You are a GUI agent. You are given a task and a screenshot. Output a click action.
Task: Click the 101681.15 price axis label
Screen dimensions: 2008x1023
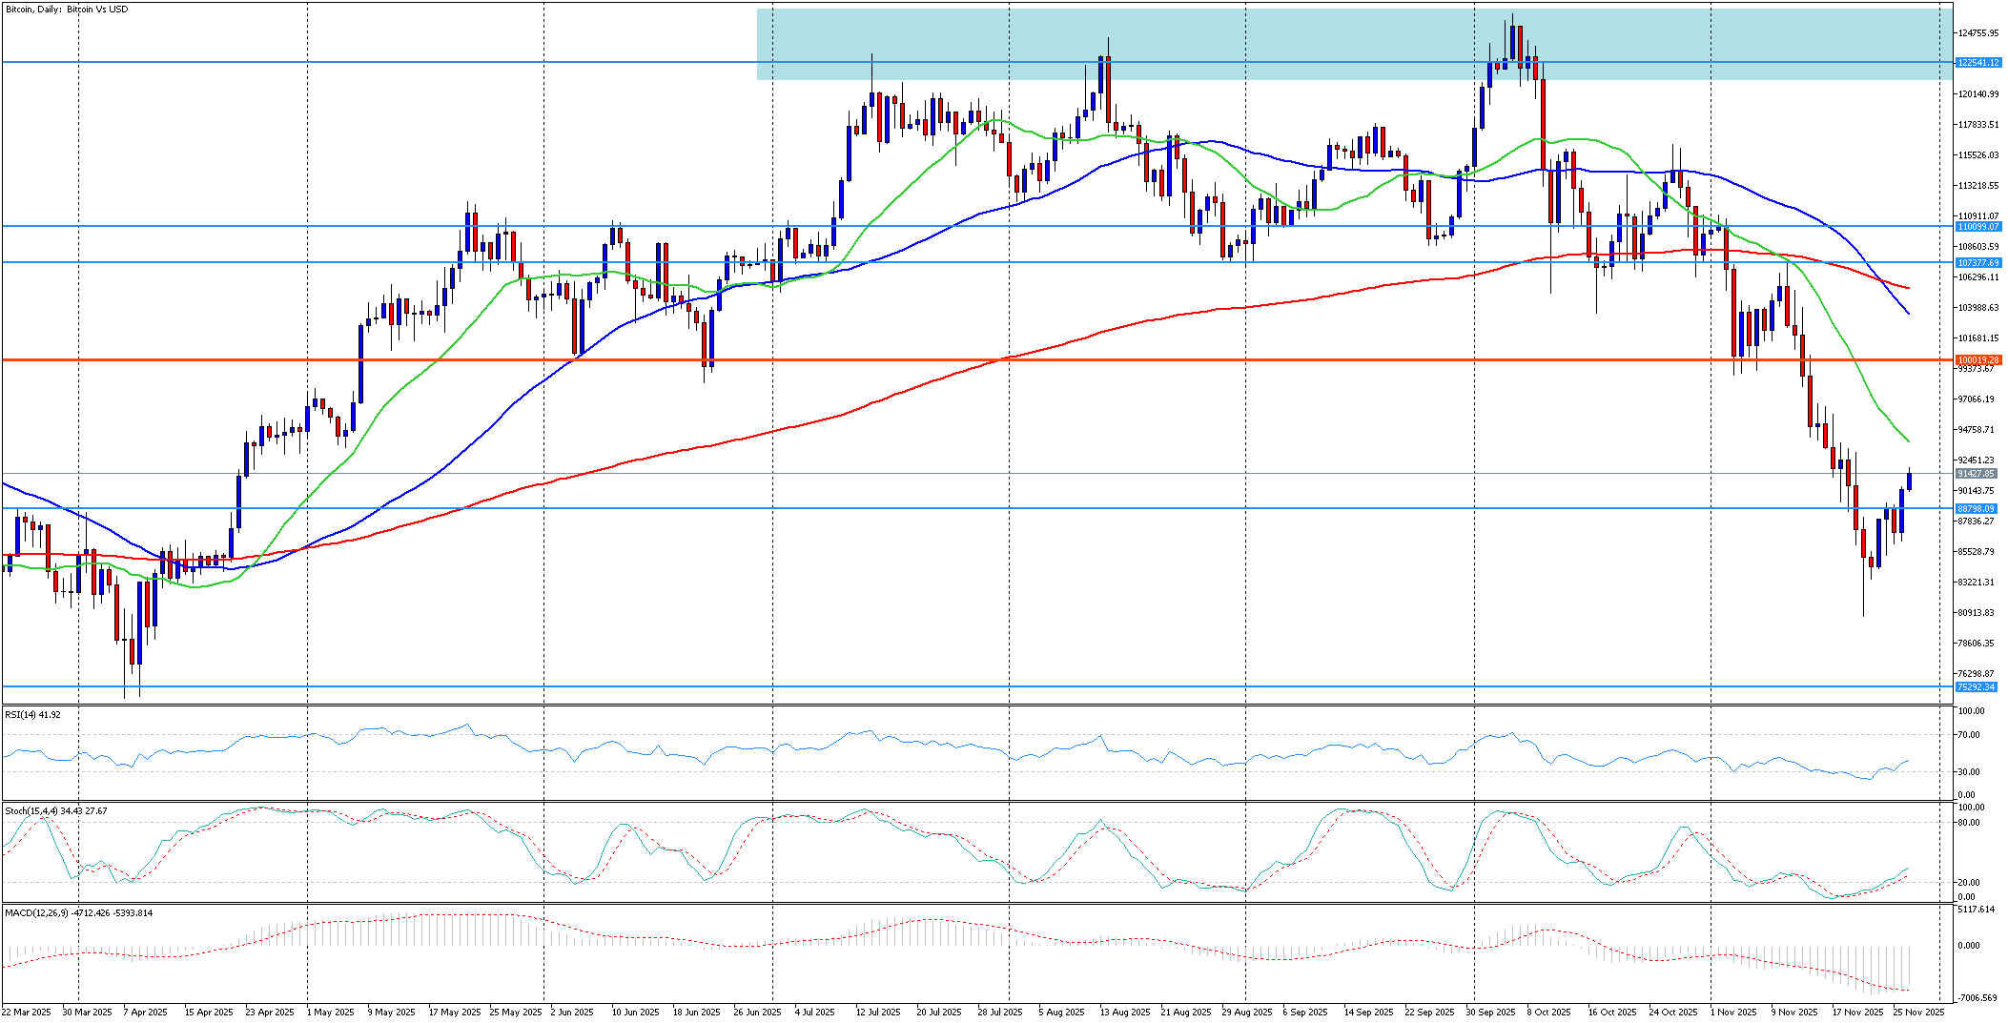click(x=1977, y=338)
